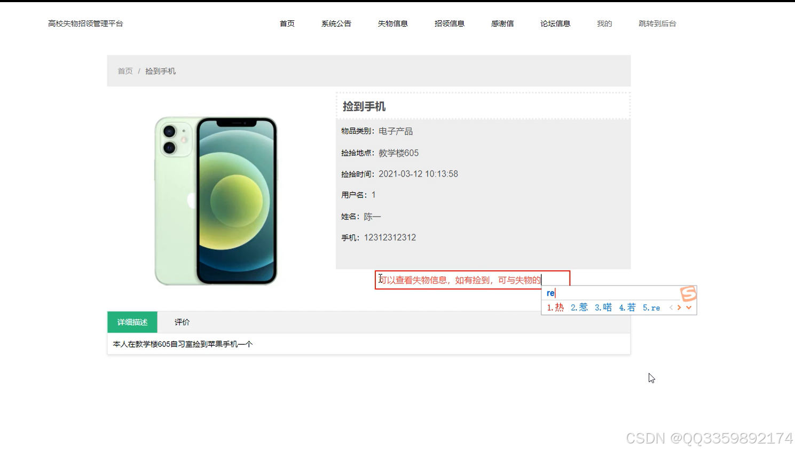Click the 捡到手机 breadcrumb text

[160, 71]
